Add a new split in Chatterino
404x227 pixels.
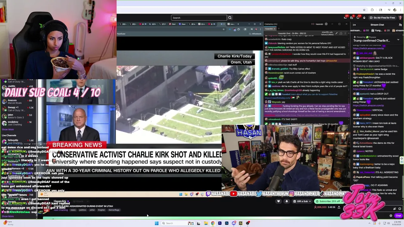349,33
